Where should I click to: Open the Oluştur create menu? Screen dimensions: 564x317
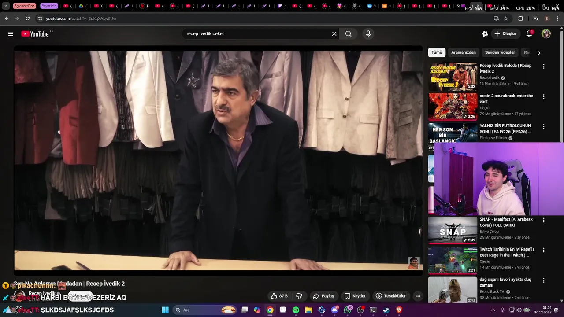click(x=505, y=34)
